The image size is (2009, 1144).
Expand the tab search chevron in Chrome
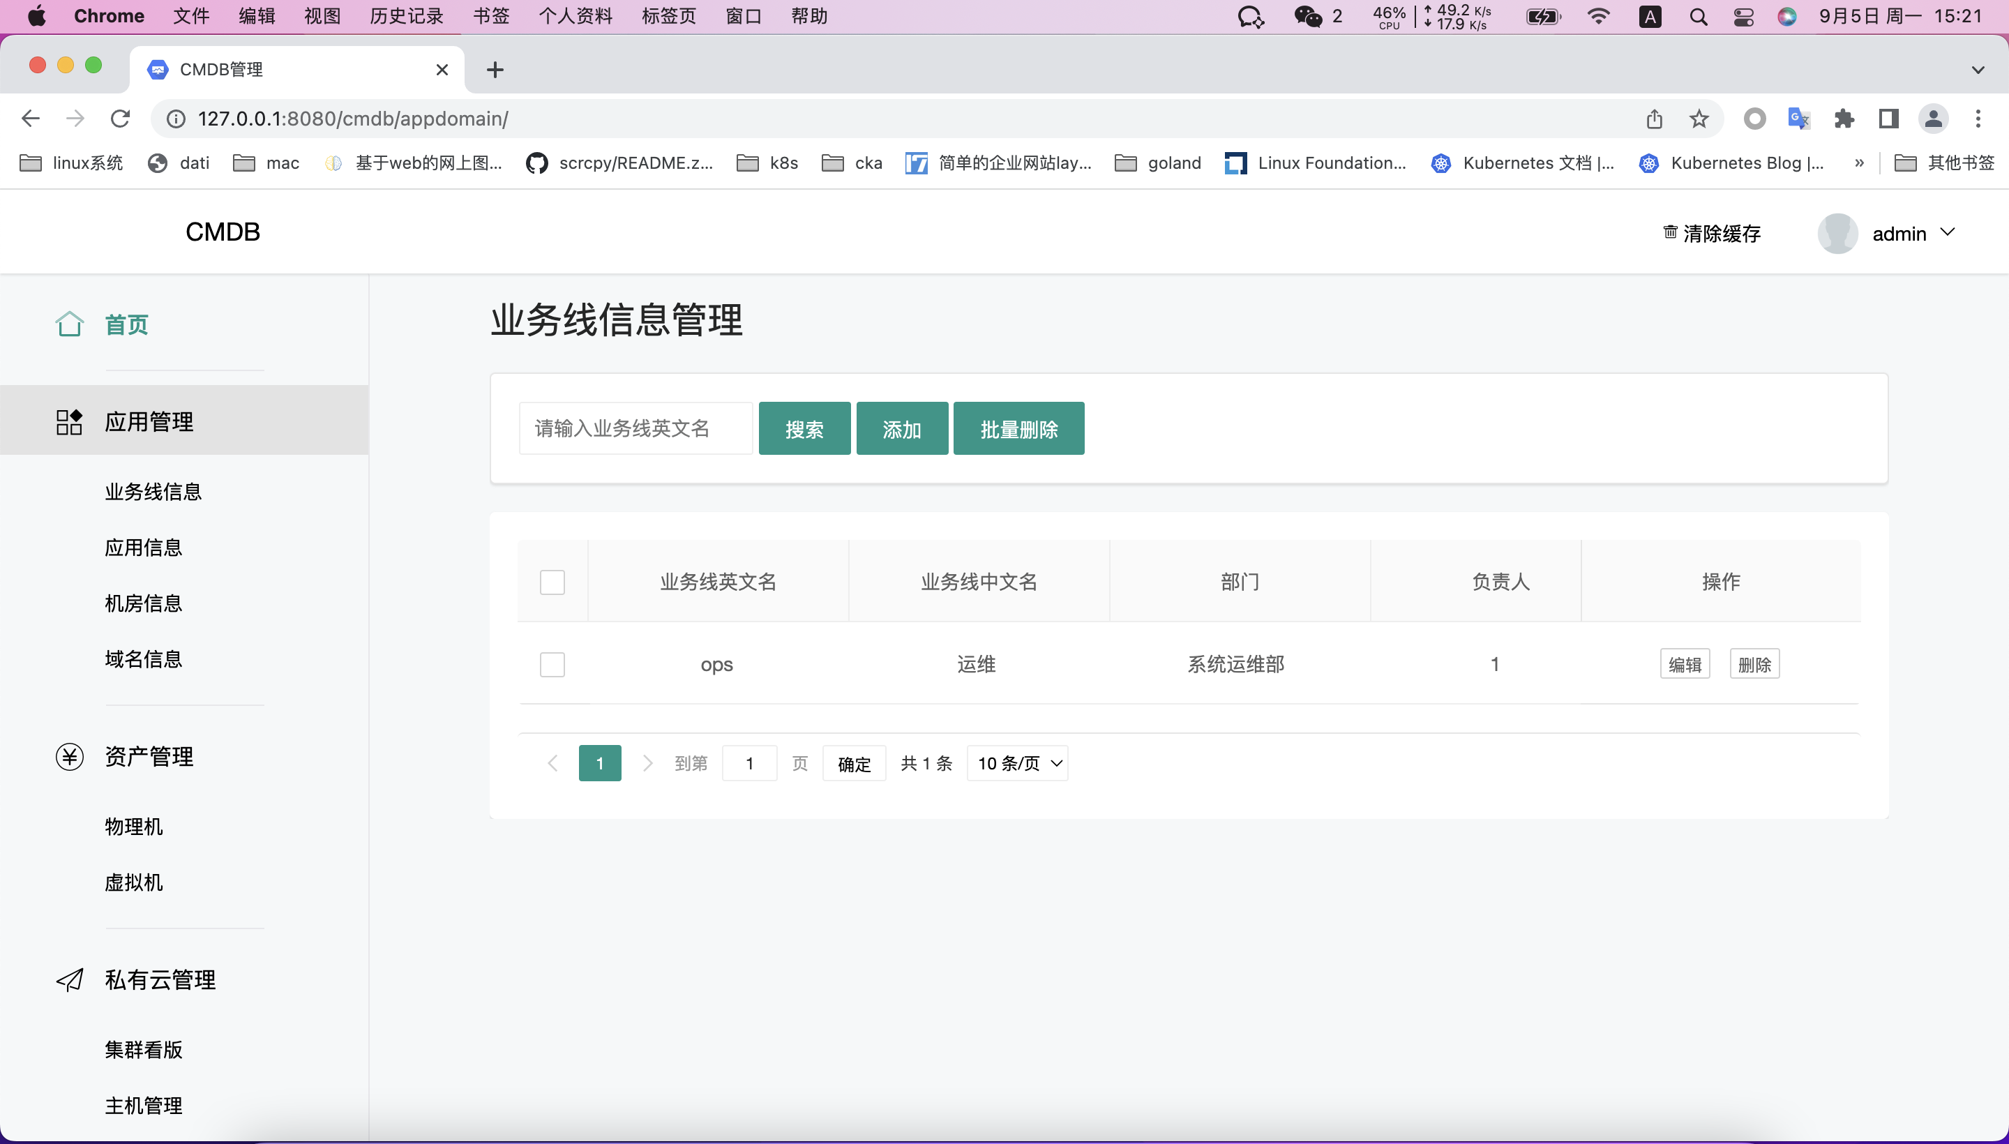pos(1978,70)
